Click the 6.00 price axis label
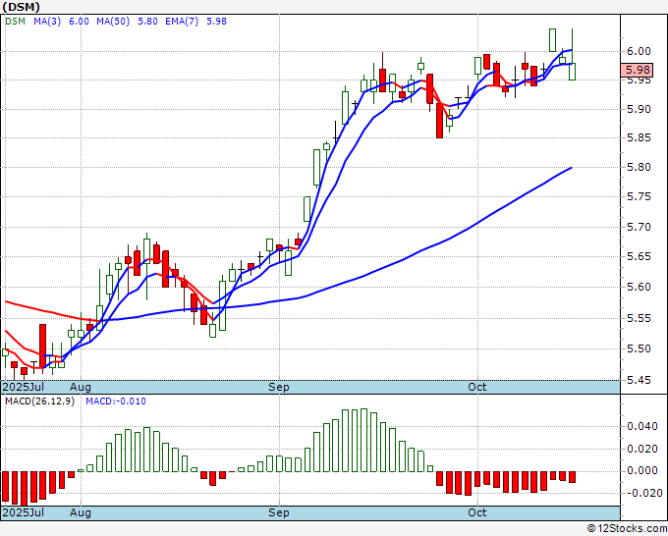Viewport: 668px width, 536px height. point(639,51)
